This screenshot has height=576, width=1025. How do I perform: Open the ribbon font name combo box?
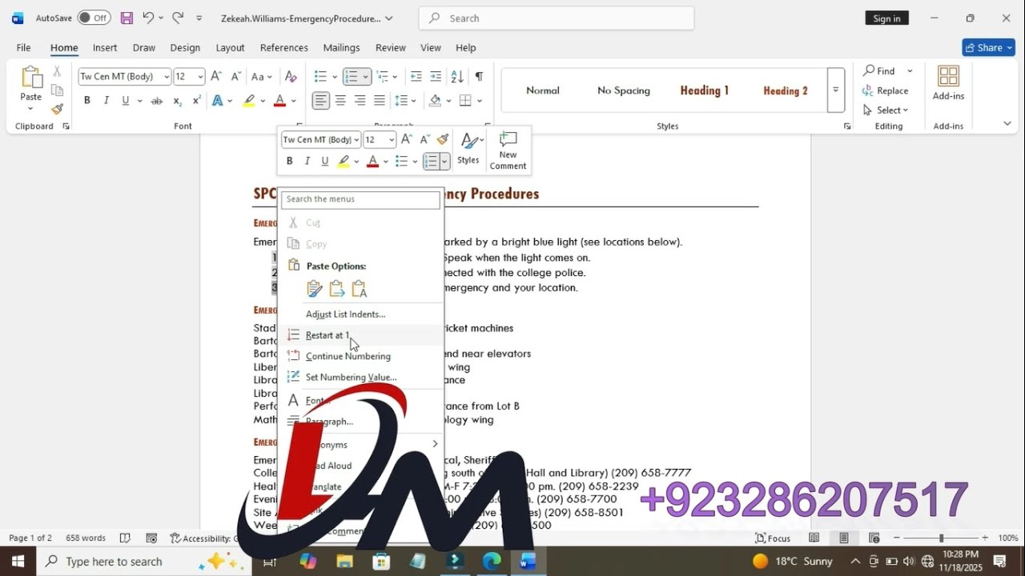125,77
